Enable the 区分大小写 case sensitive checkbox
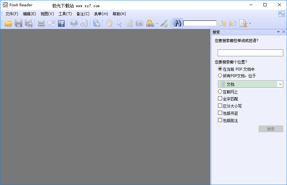Screen dimensions: 287x185 pyautogui.click(x=220, y=105)
